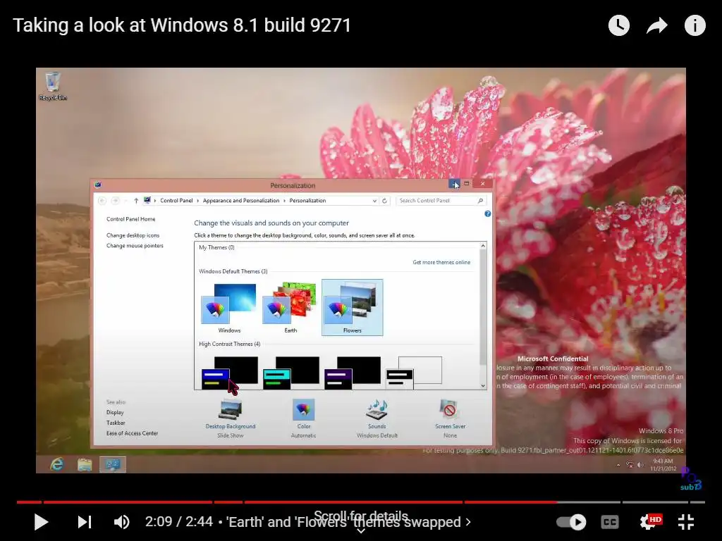
Task: Click the search magnifier icon
Action: 480,201
